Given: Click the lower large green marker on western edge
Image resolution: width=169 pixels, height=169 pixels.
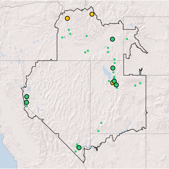Looking at the screenshot, I should (26, 102).
